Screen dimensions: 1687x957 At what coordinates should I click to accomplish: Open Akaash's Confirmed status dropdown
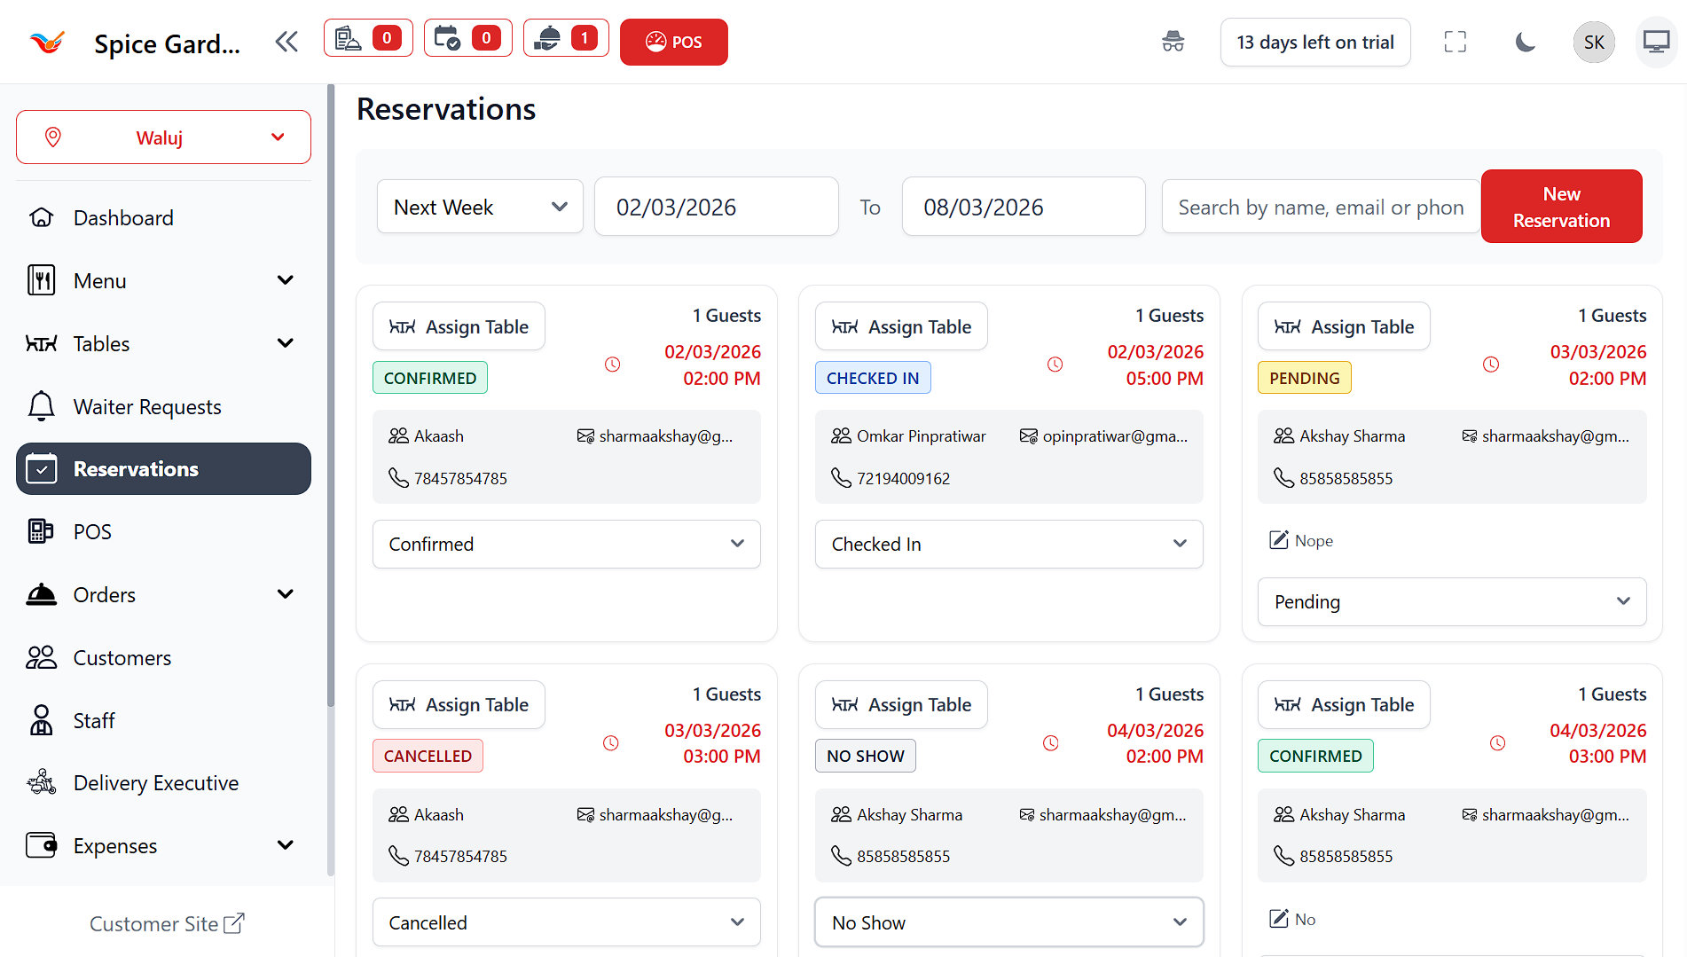click(x=565, y=544)
